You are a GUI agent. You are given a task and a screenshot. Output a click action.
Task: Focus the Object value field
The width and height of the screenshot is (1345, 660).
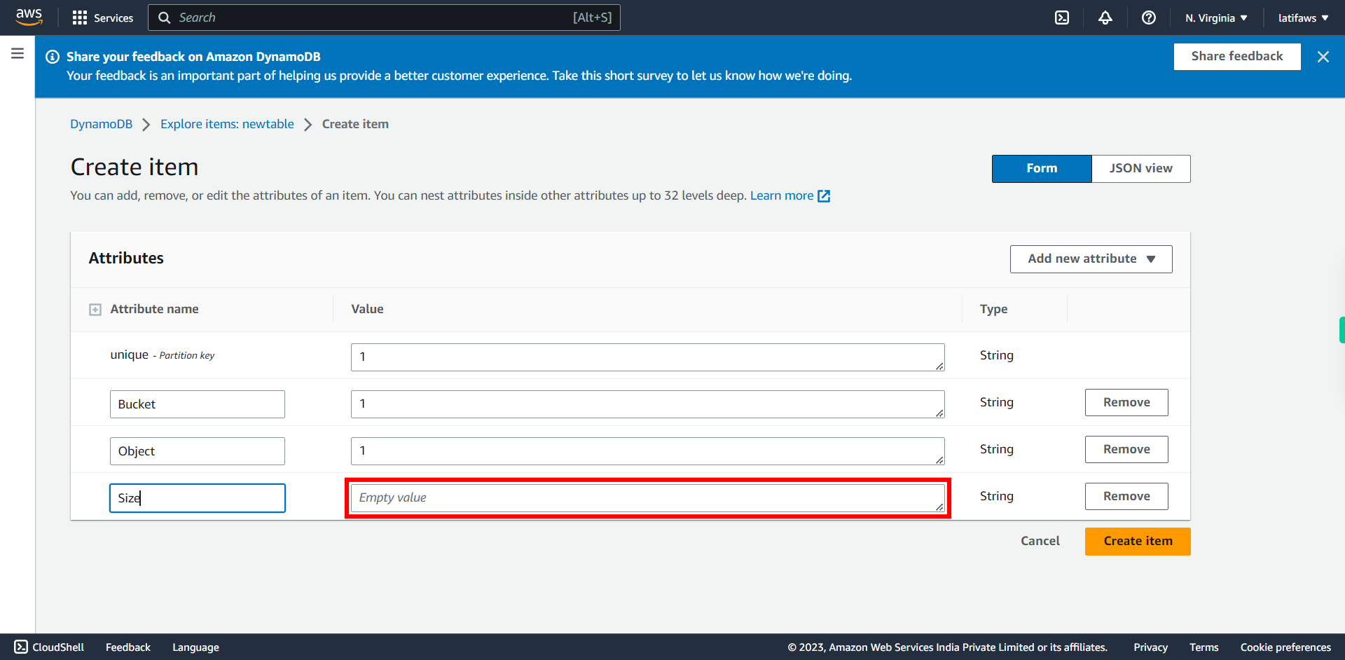pyautogui.click(x=647, y=451)
